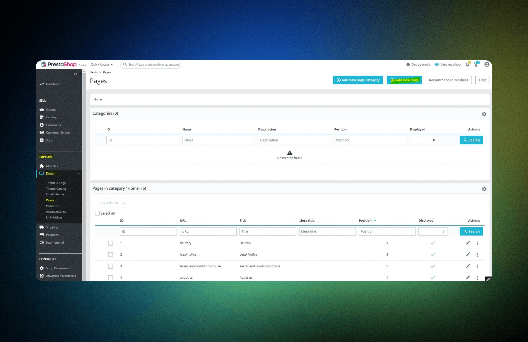
Task: Tick the checkbox for delivery row
Action: pyautogui.click(x=110, y=243)
